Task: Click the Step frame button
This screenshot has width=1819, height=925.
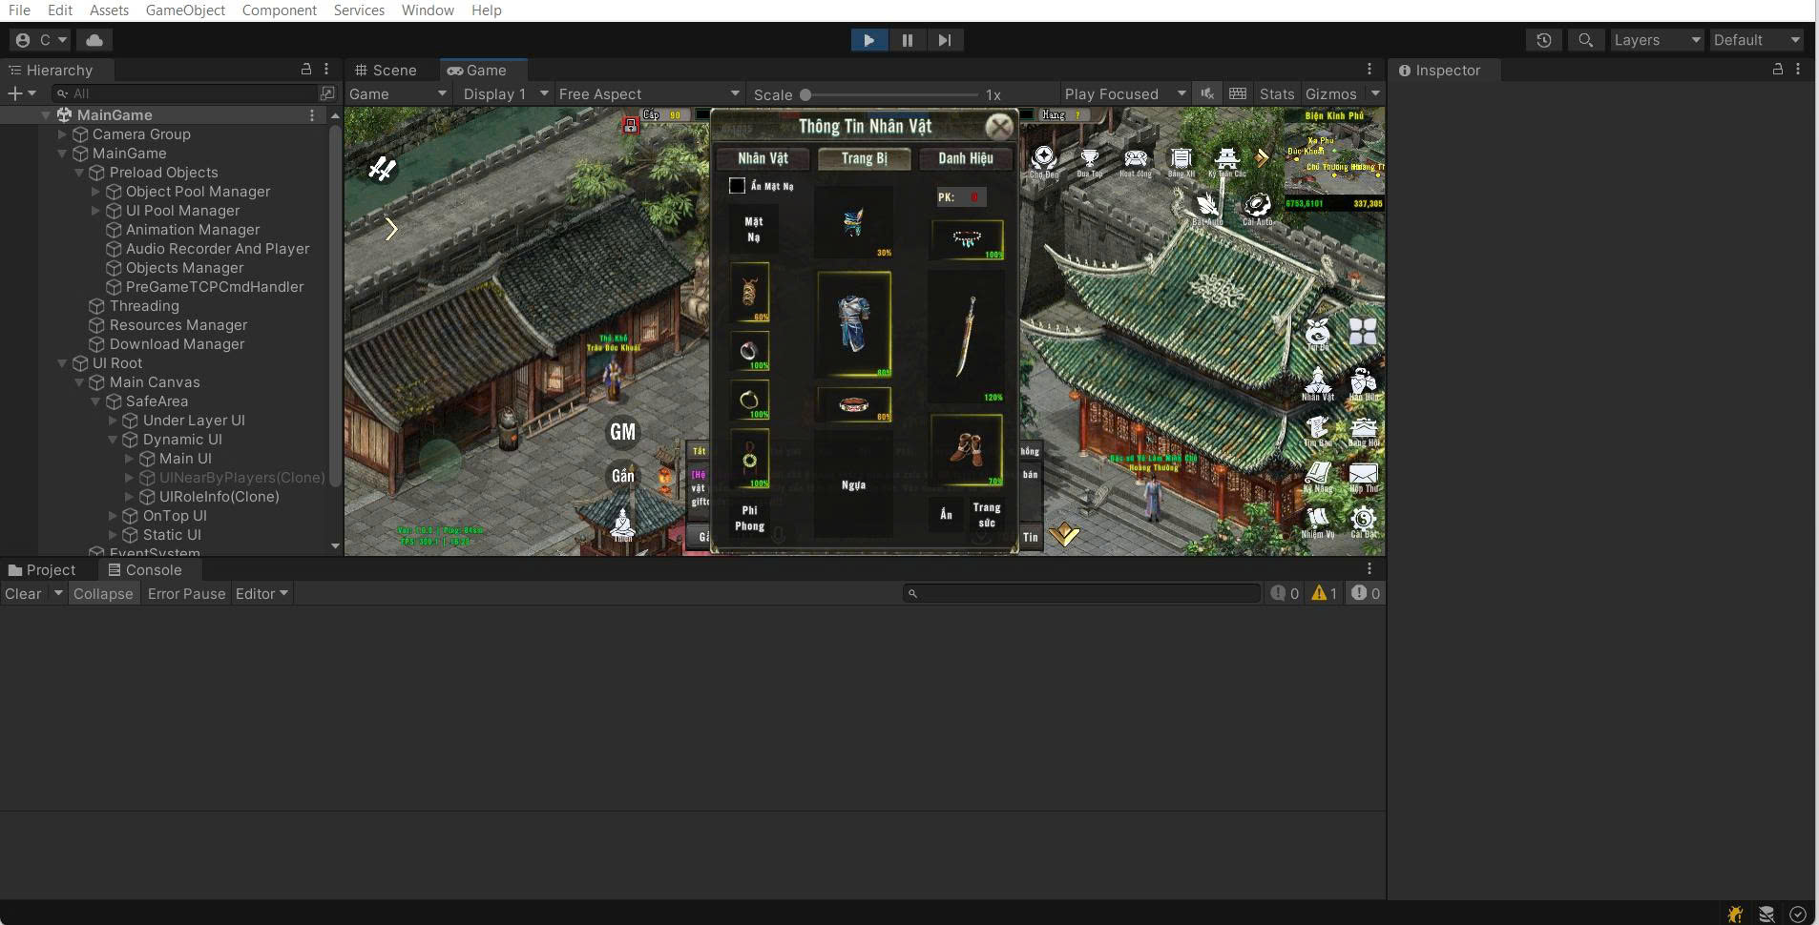Action: pyautogui.click(x=945, y=40)
